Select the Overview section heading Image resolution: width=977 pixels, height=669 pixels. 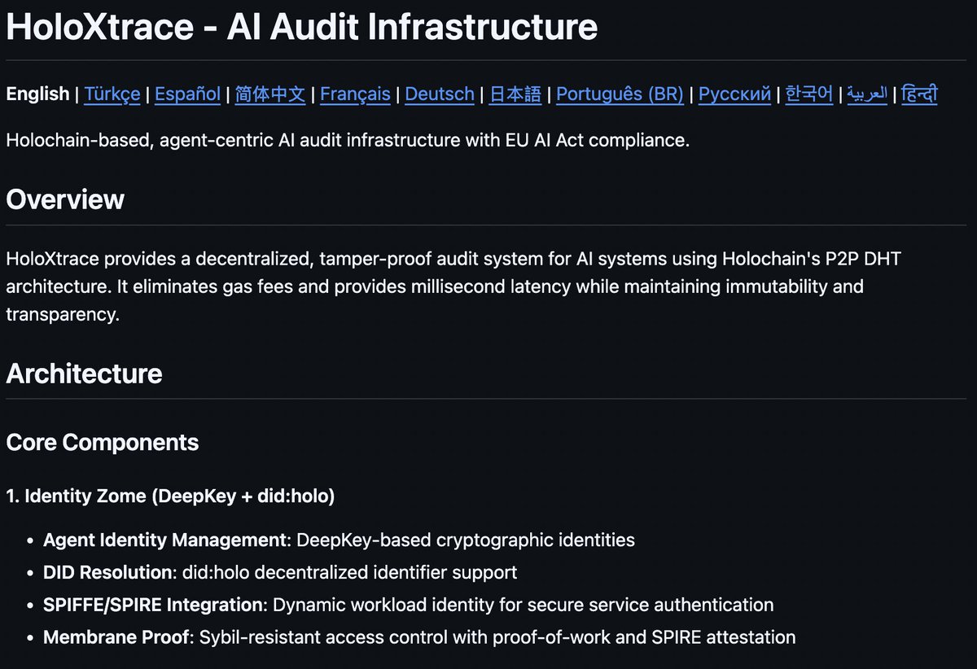pos(65,199)
